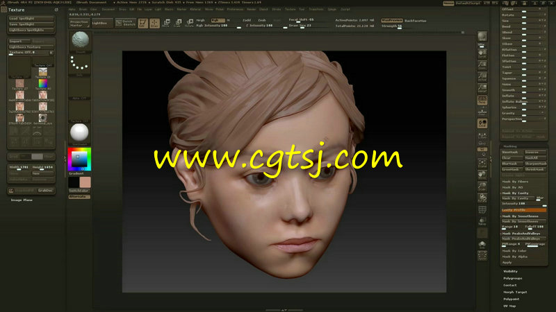Expand Mask By Smoothness section

(521, 216)
